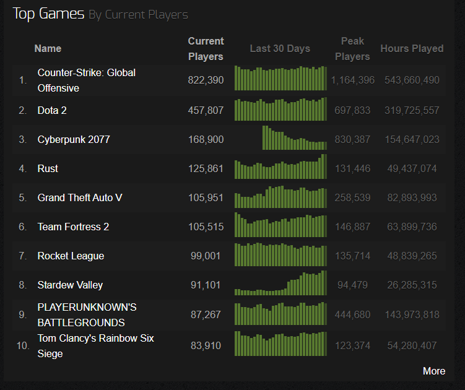Open PLAYERUNKNOWN'S BATTLEGROUNDS game link
Screen dimensions: 465x390
point(87,315)
